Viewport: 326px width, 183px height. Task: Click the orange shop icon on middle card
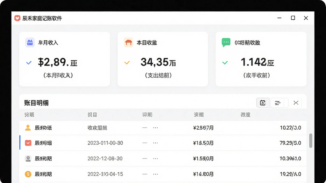129,43
